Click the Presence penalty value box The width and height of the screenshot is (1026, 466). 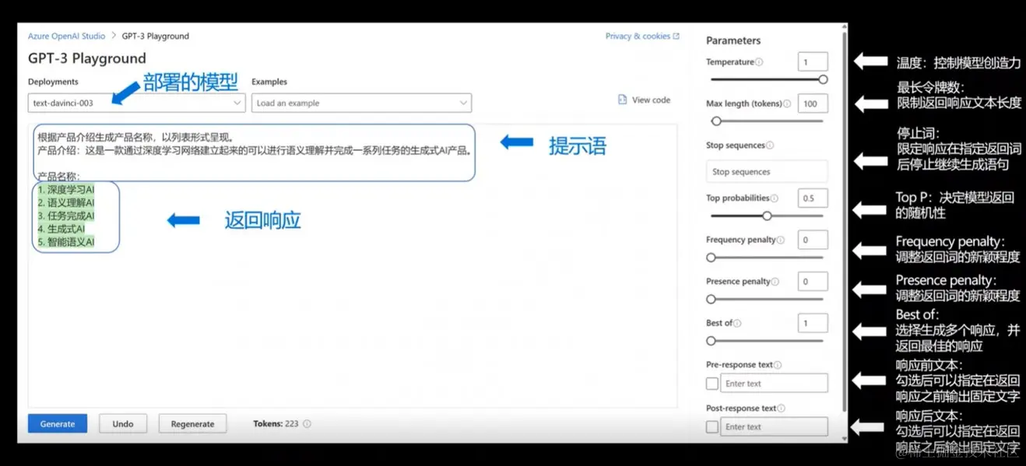pyautogui.click(x=813, y=282)
